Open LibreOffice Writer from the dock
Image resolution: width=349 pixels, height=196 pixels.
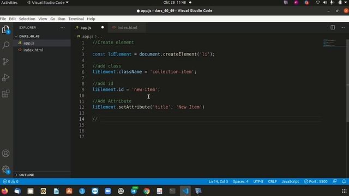[56, 191]
